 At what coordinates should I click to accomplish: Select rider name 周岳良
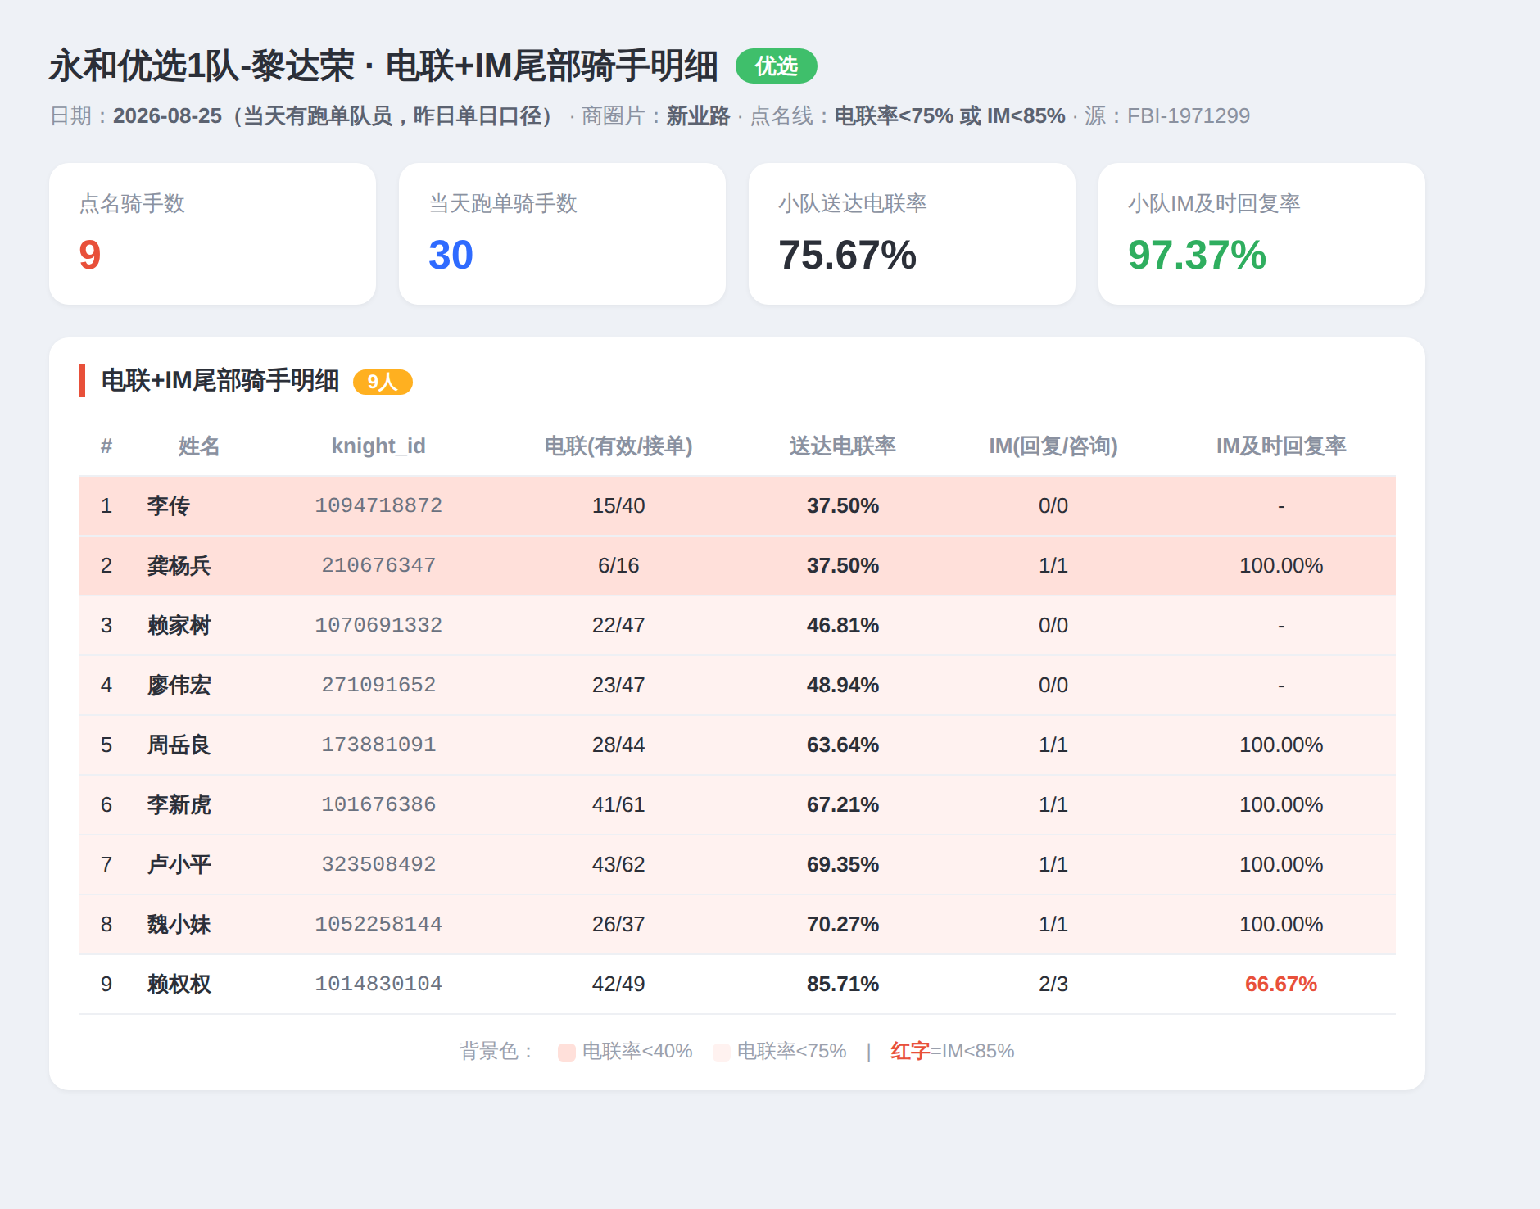tap(179, 745)
